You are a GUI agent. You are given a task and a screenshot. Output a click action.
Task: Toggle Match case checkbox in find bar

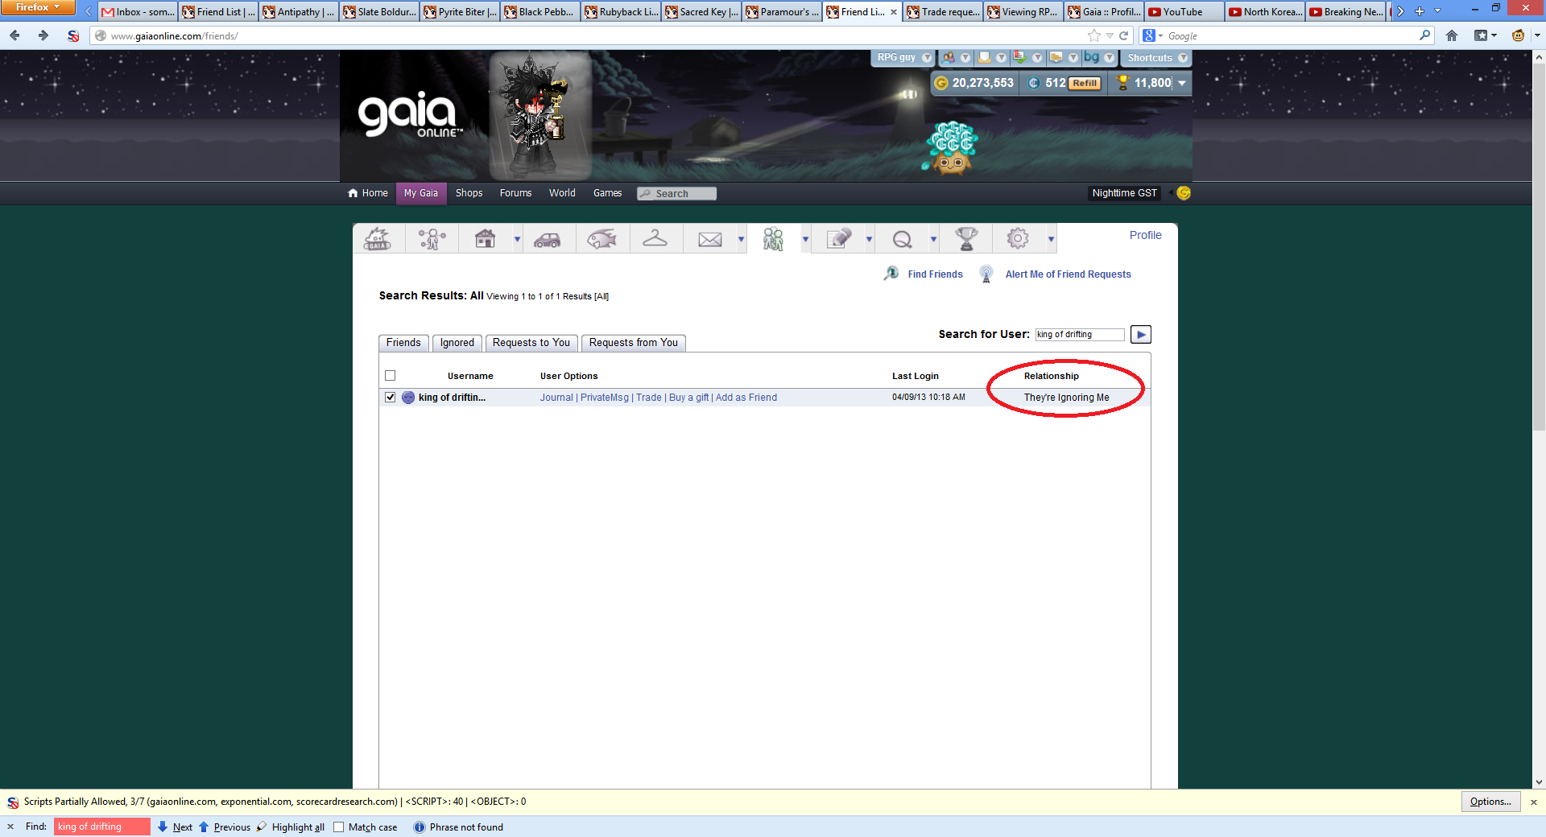[339, 827]
